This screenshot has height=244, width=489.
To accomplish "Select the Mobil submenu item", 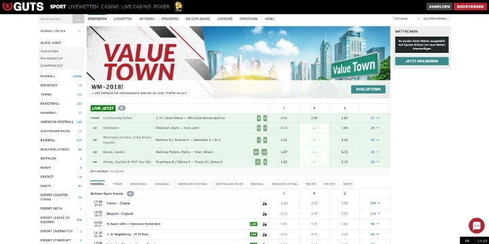I will click(x=270, y=19).
